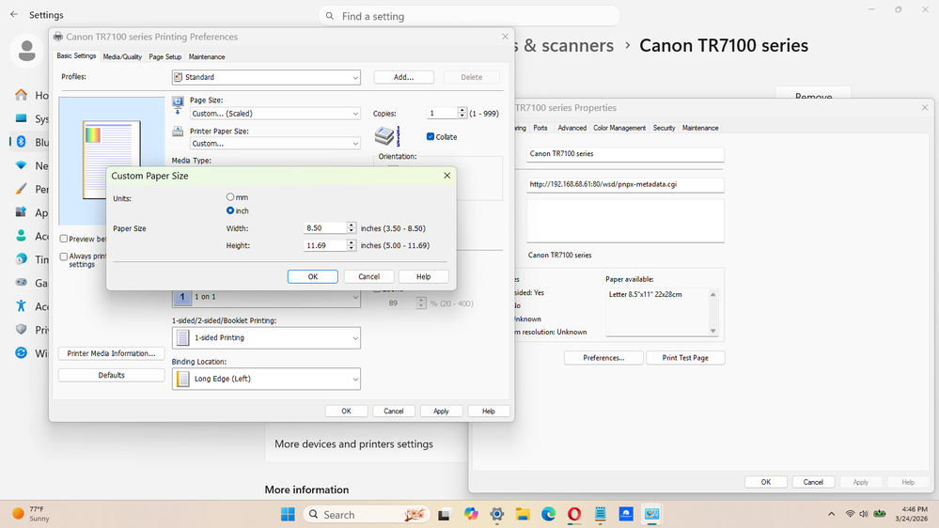Click the Defaults button
This screenshot has height=528, width=939.
pos(112,376)
